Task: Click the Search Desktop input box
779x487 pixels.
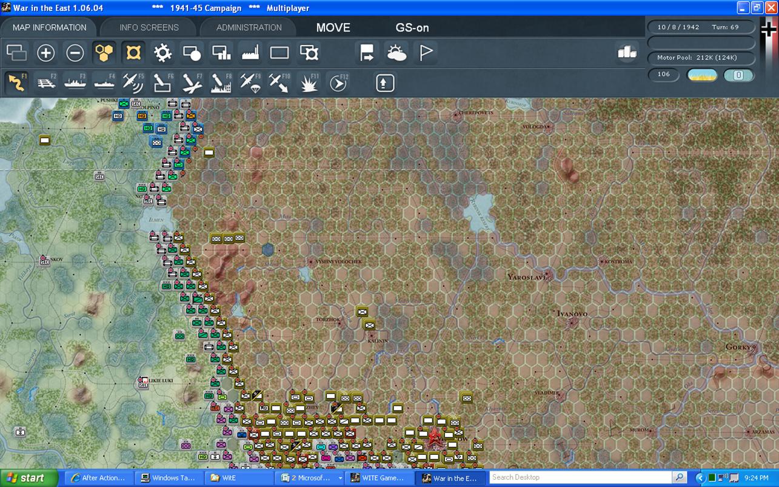Action: tap(581, 477)
